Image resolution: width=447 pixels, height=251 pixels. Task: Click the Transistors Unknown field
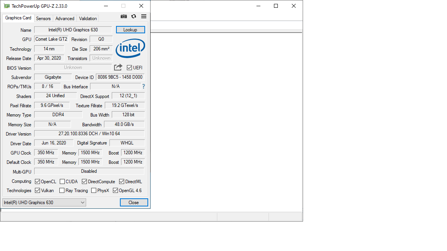[x=101, y=58]
